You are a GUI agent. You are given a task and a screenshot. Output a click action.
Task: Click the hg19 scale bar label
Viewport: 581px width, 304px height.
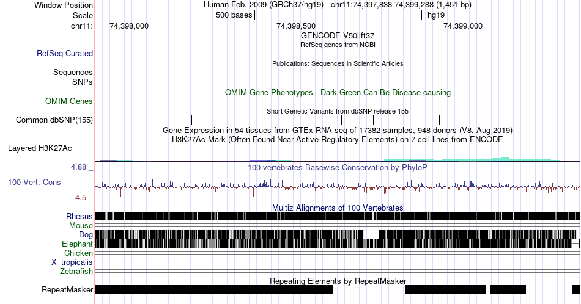coord(436,15)
